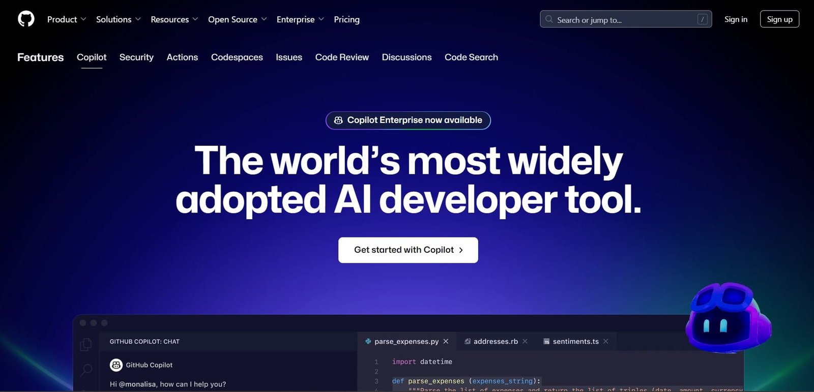Click the explorer files icon in editor sidebar
The width and height of the screenshot is (814, 392).
pos(86,344)
